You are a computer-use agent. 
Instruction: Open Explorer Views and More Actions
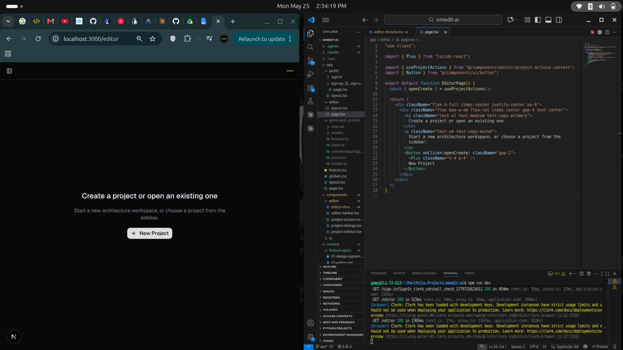tap(357, 32)
